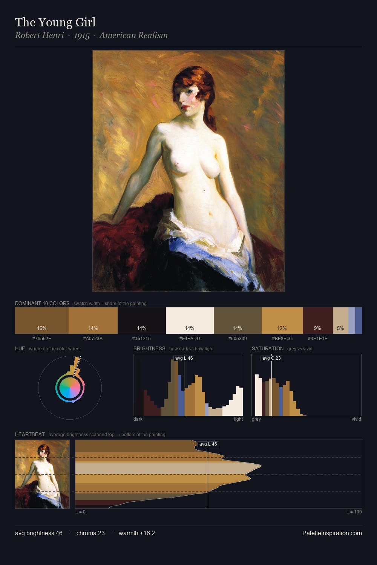Click the beige 5% swatch

340,321
